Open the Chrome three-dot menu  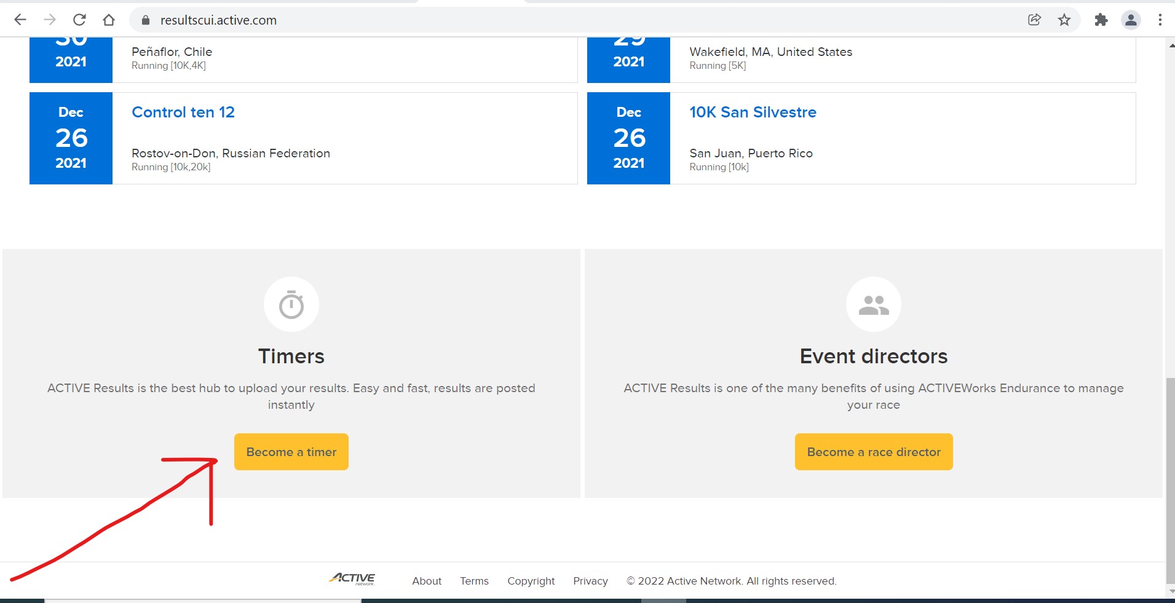pos(1160,20)
